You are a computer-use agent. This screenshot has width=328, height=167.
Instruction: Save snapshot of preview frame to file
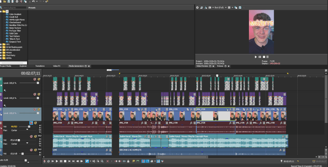pyautogui.click(x=240, y=7)
